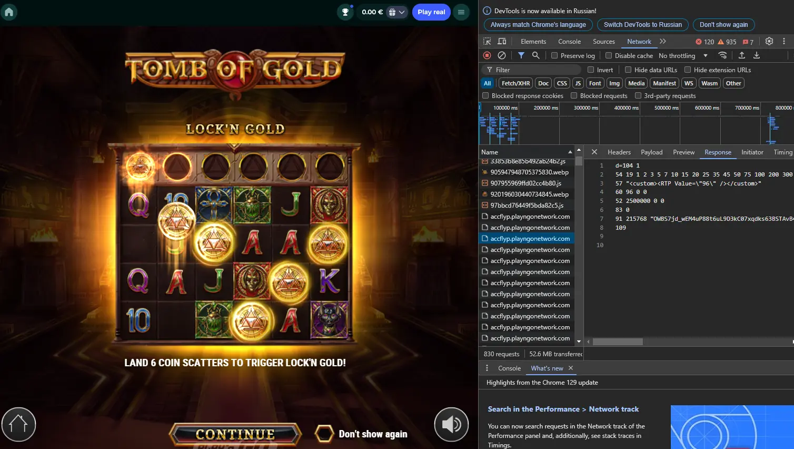Show the 7 issues badge
The image size is (794, 449).
pyautogui.click(x=748, y=42)
